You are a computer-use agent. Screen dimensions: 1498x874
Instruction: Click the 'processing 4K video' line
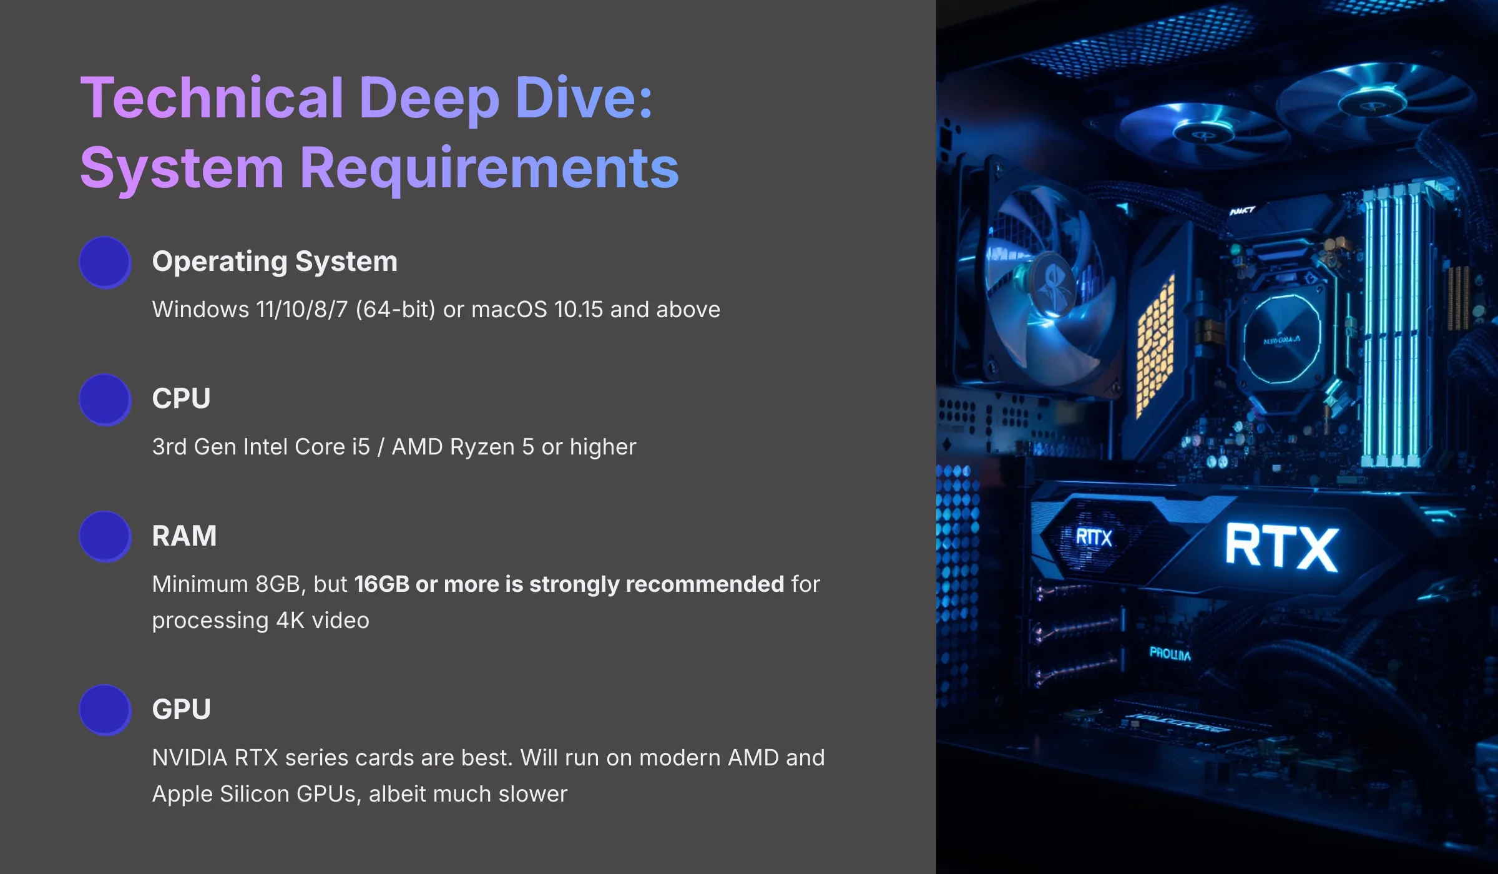261,621
